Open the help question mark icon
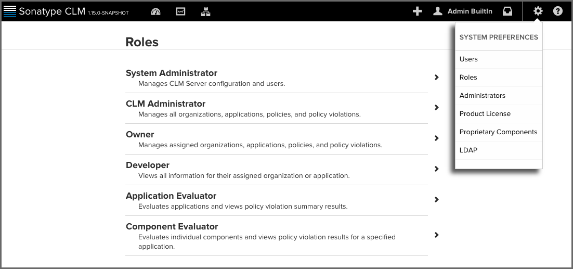 click(557, 11)
